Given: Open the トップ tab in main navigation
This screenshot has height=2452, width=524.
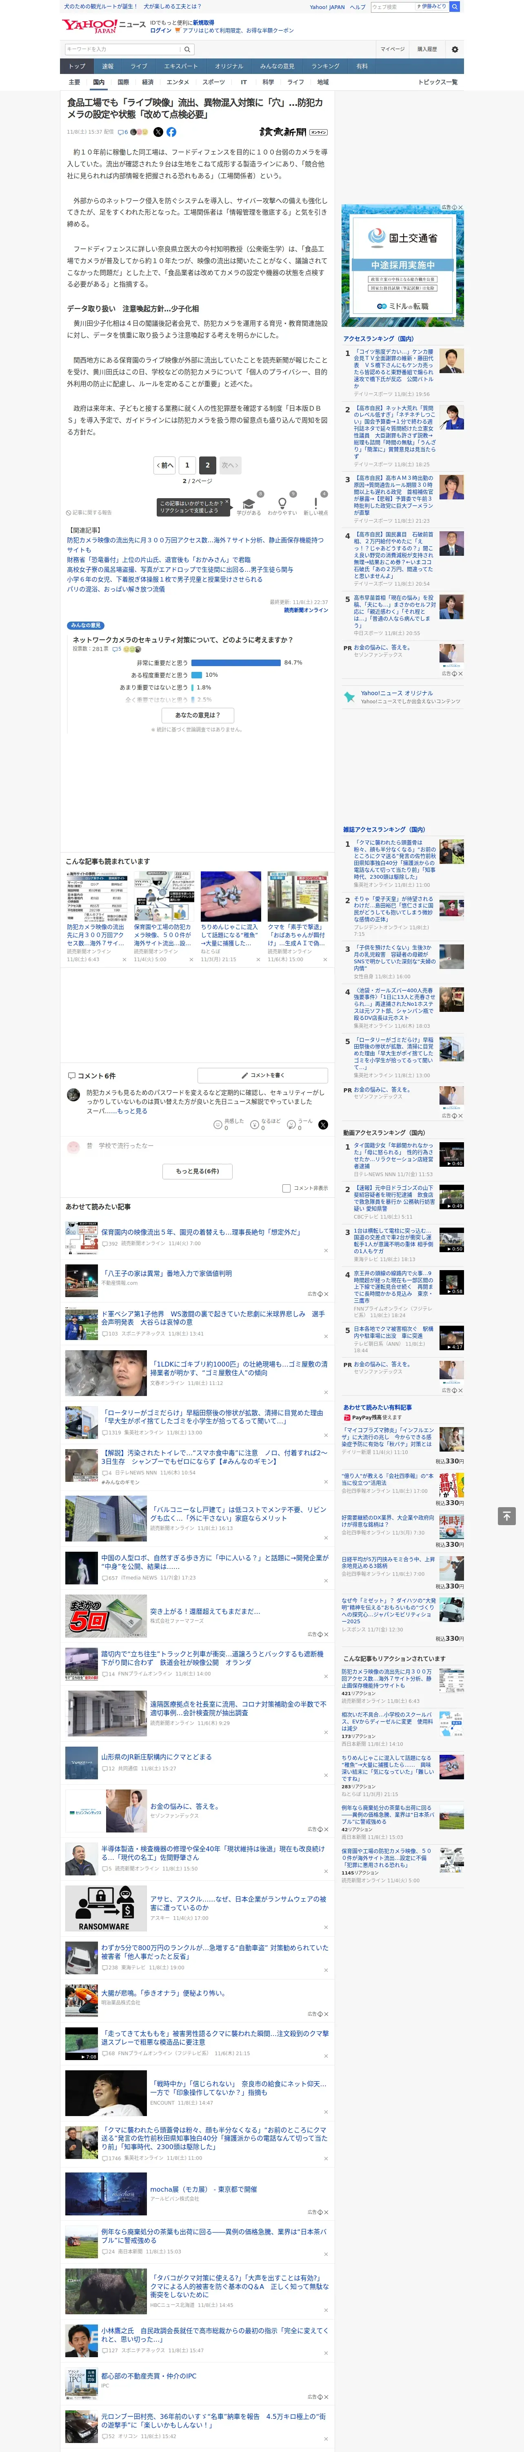Looking at the screenshot, I should [x=77, y=67].
